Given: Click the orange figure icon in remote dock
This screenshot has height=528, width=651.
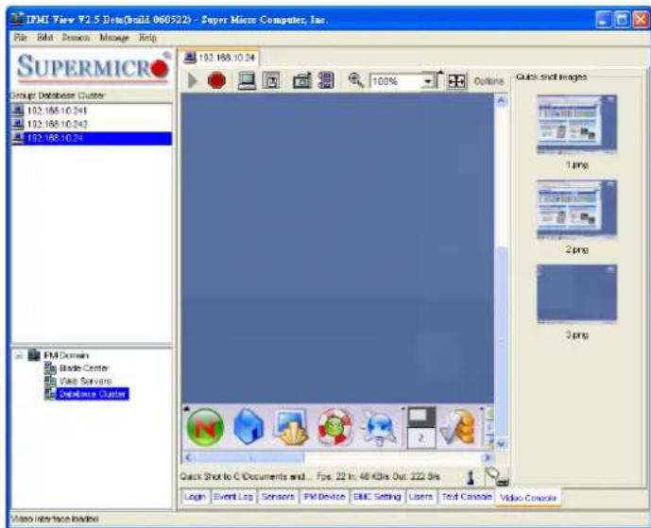Looking at the screenshot, I should (458, 427).
